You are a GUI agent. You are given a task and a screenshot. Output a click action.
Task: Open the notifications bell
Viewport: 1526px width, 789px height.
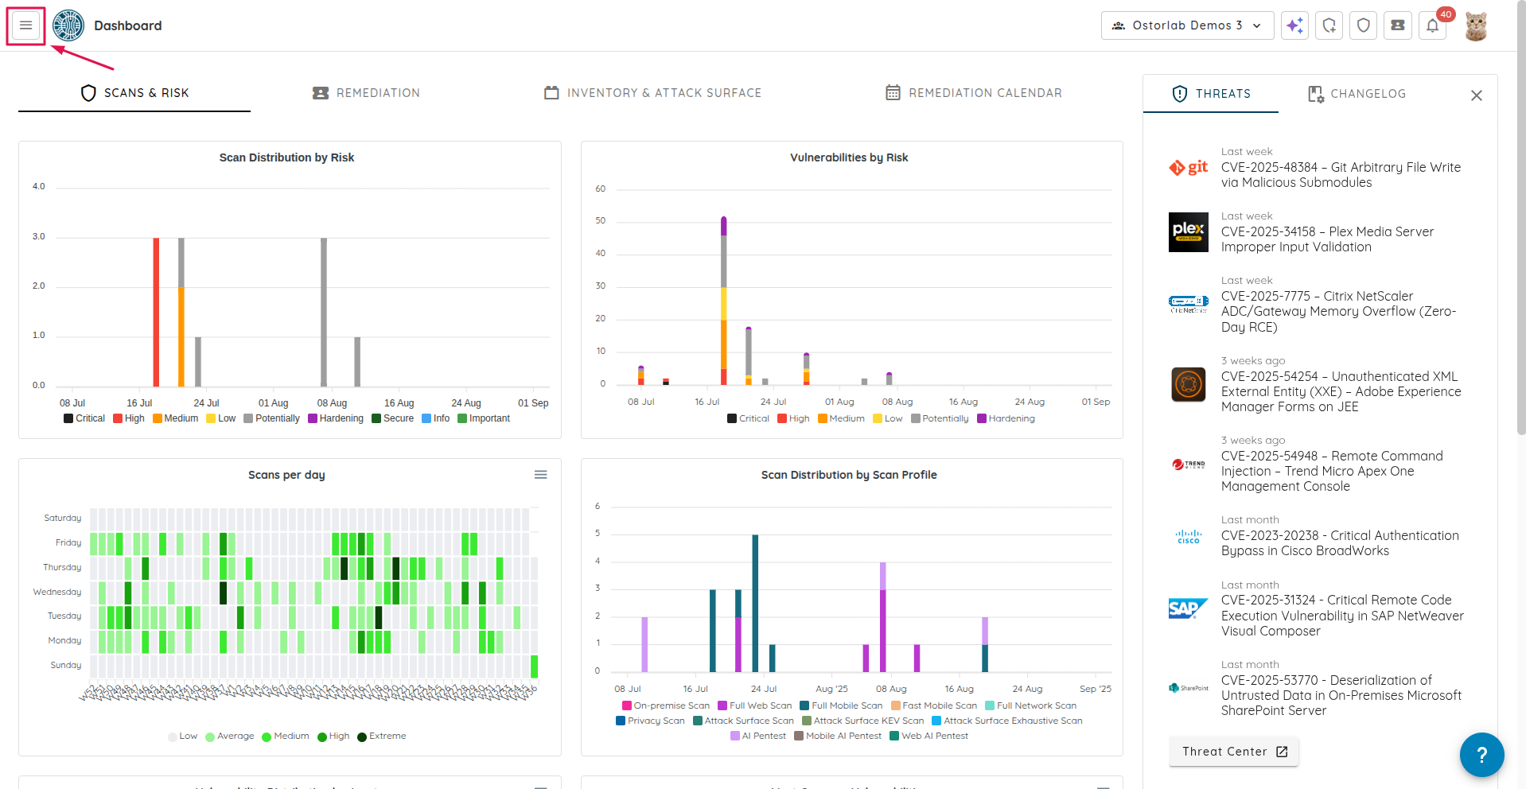[1432, 25]
